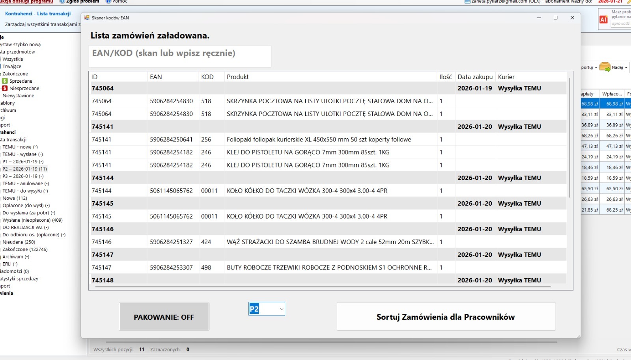Click the Niesprzedane red dollar icon

5,88
